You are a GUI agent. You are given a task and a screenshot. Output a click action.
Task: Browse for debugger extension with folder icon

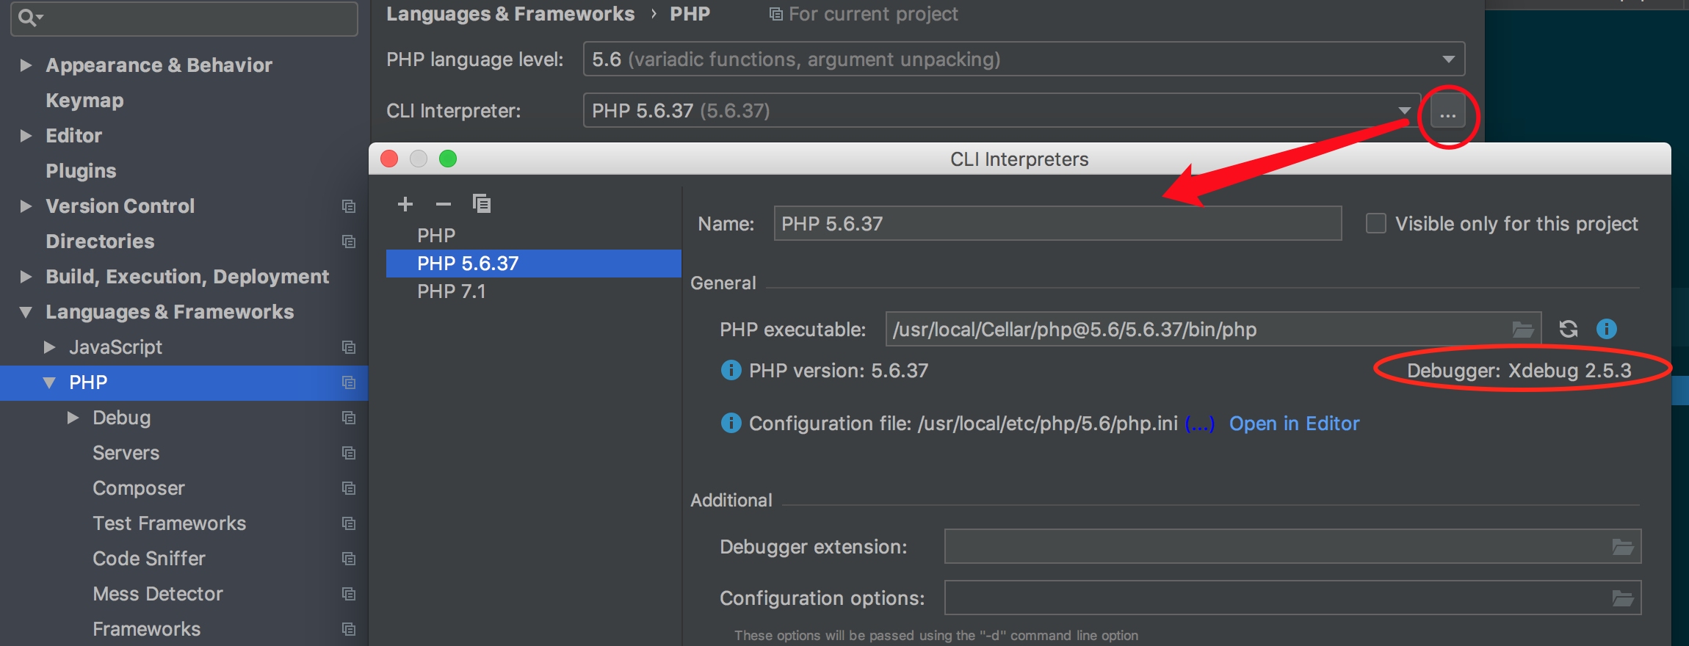(1622, 547)
